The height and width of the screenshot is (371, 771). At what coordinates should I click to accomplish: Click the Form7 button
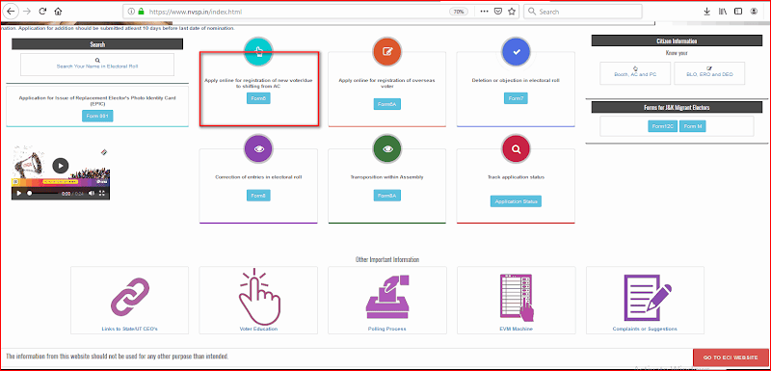pyautogui.click(x=516, y=98)
